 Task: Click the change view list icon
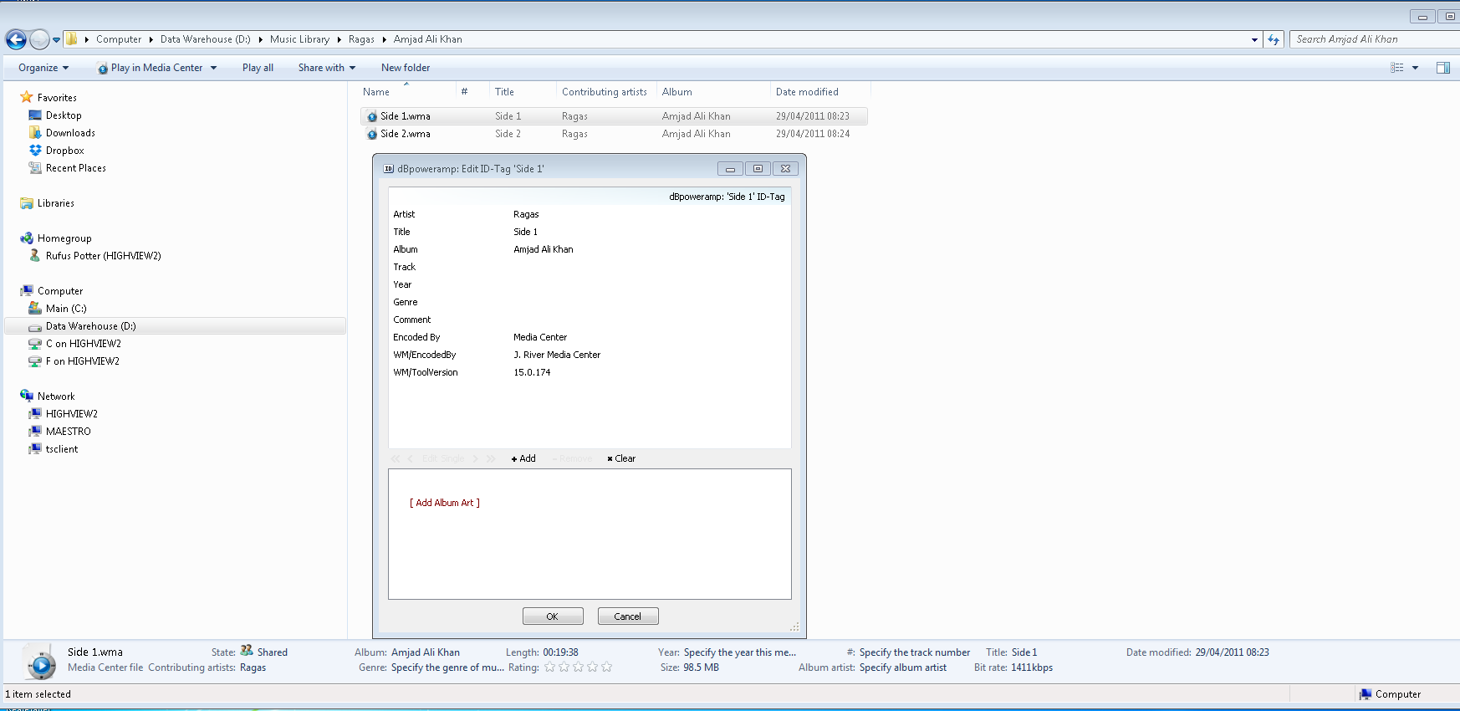(x=1397, y=68)
